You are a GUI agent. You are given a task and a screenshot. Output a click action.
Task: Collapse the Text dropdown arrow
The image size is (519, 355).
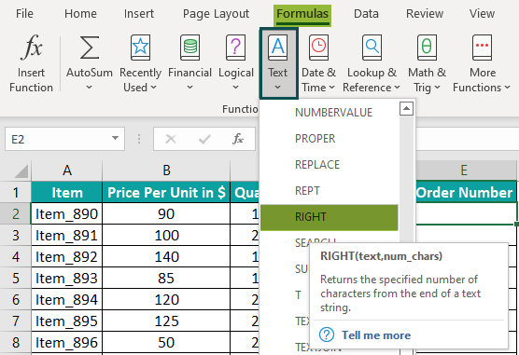(x=278, y=88)
